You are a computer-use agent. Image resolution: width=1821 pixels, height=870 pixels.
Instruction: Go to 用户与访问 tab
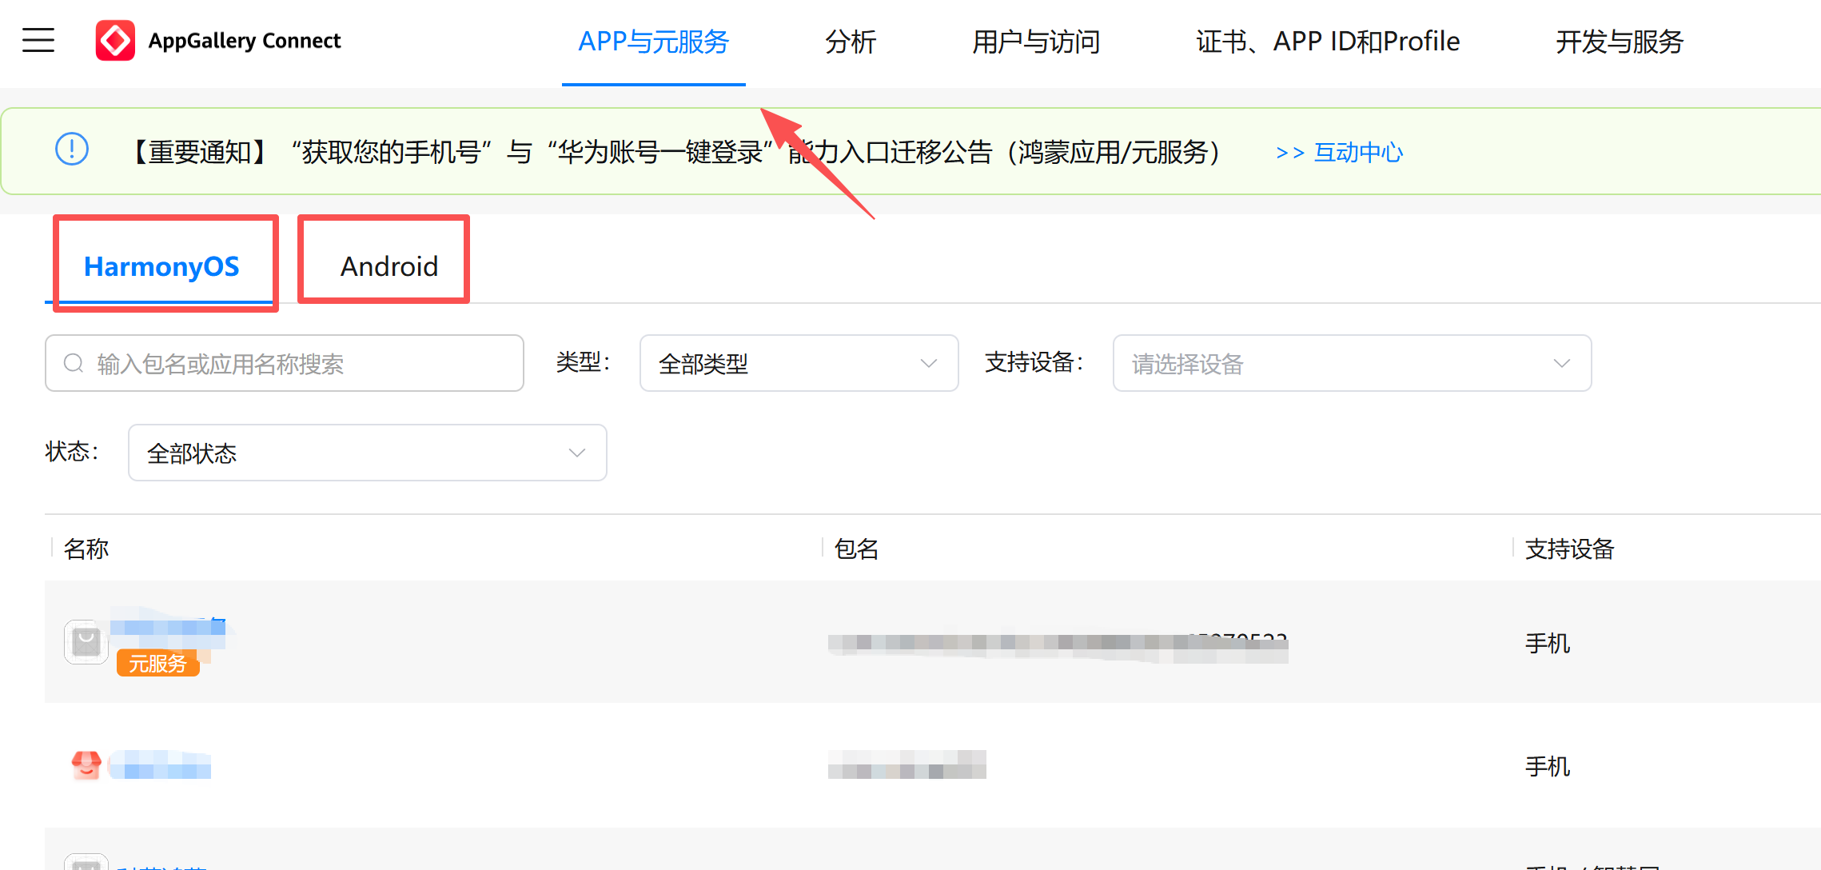pyautogui.click(x=1036, y=42)
